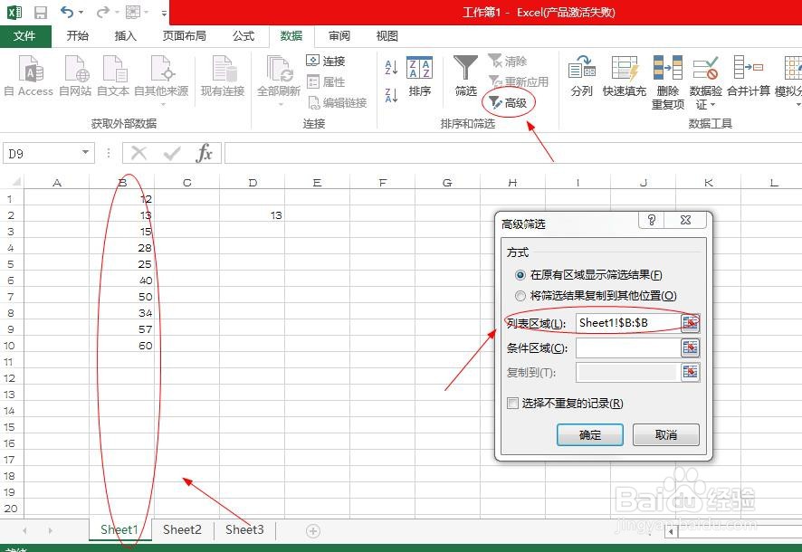Image resolution: width=802 pixels, height=552 pixels.
Task: Click 确定 to apply the advanced filter
Action: [x=590, y=434]
